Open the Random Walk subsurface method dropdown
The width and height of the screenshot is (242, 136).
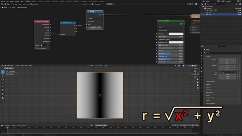171,31
